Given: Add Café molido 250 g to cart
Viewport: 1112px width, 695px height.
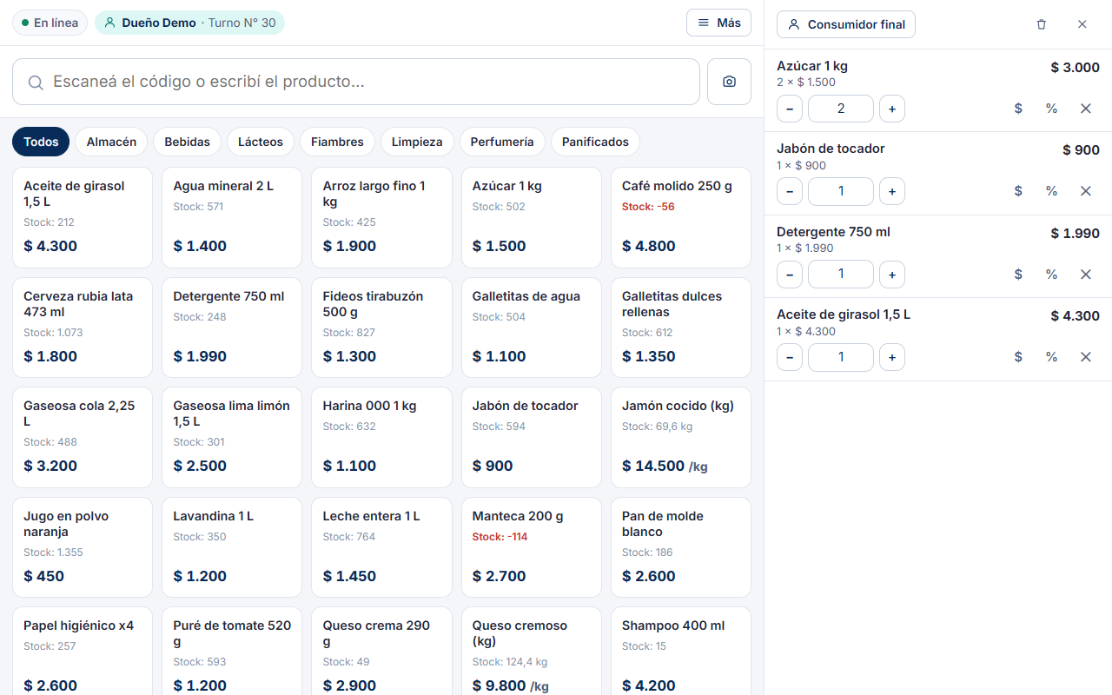Looking at the screenshot, I should coord(681,218).
